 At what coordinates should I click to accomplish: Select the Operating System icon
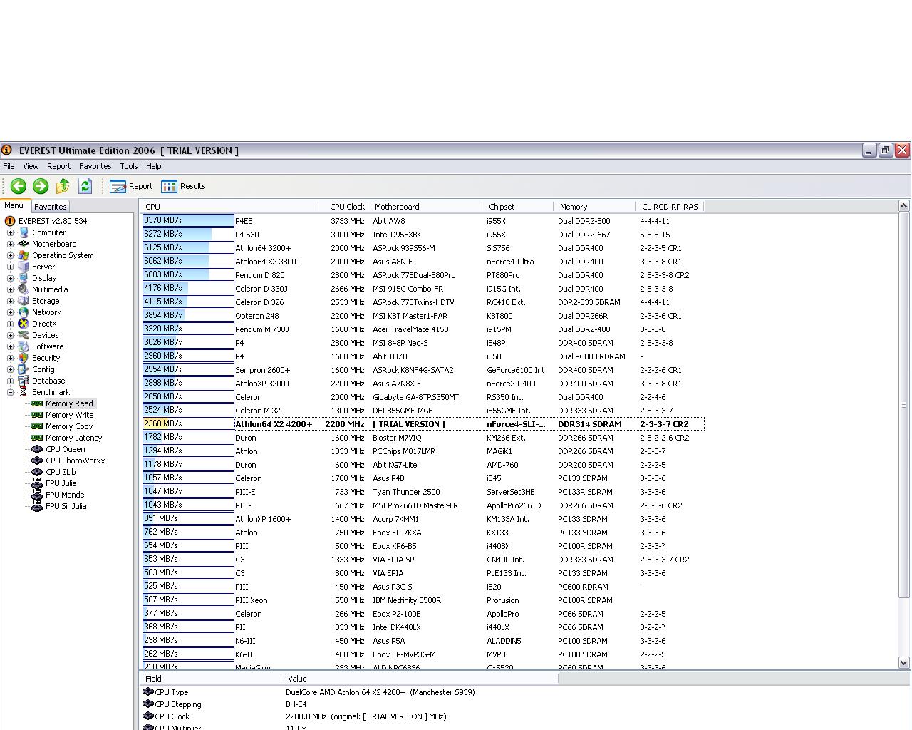click(x=24, y=255)
